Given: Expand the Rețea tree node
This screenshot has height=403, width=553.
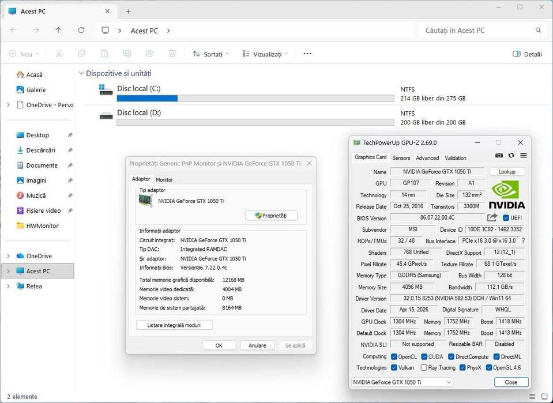Looking at the screenshot, I should (x=9, y=287).
